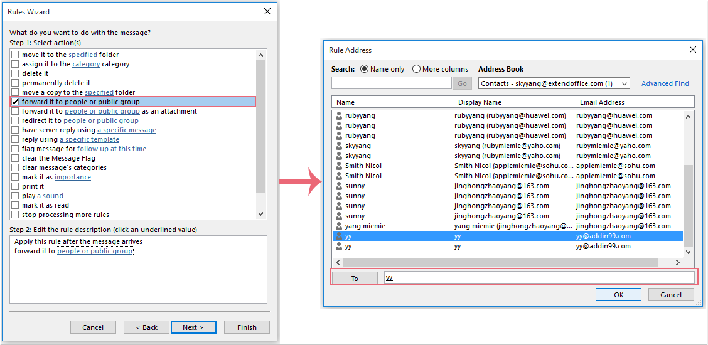Viewport: 708px width, 345px height.
Task: Enable 'mark it as read' checkbox
Action: pyautogui.click(x=15, y=205)
